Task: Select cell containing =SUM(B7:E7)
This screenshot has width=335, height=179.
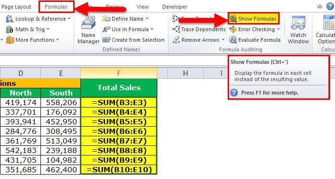Action: 119,141
